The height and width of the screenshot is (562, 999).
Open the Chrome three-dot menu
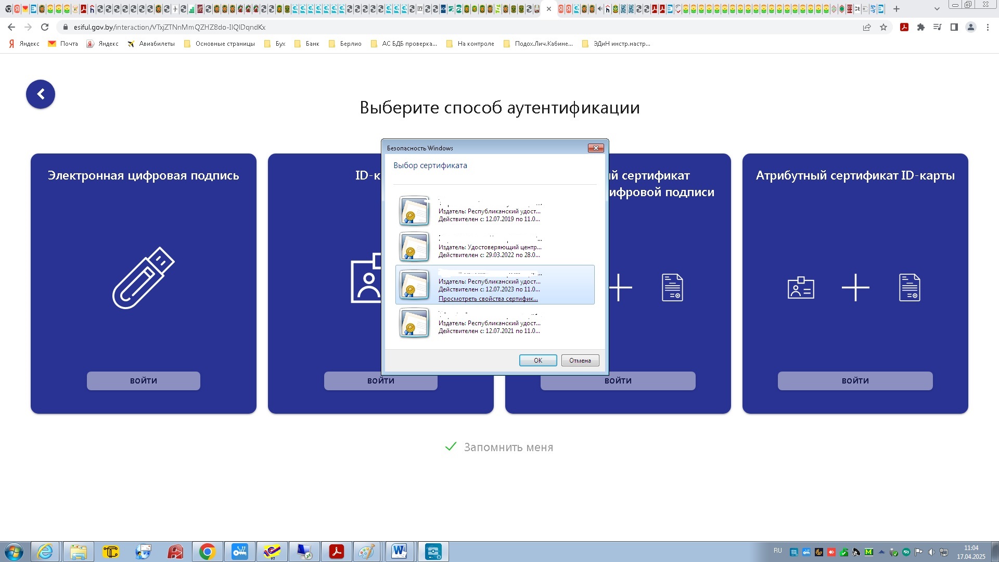(x=988, y=27)
